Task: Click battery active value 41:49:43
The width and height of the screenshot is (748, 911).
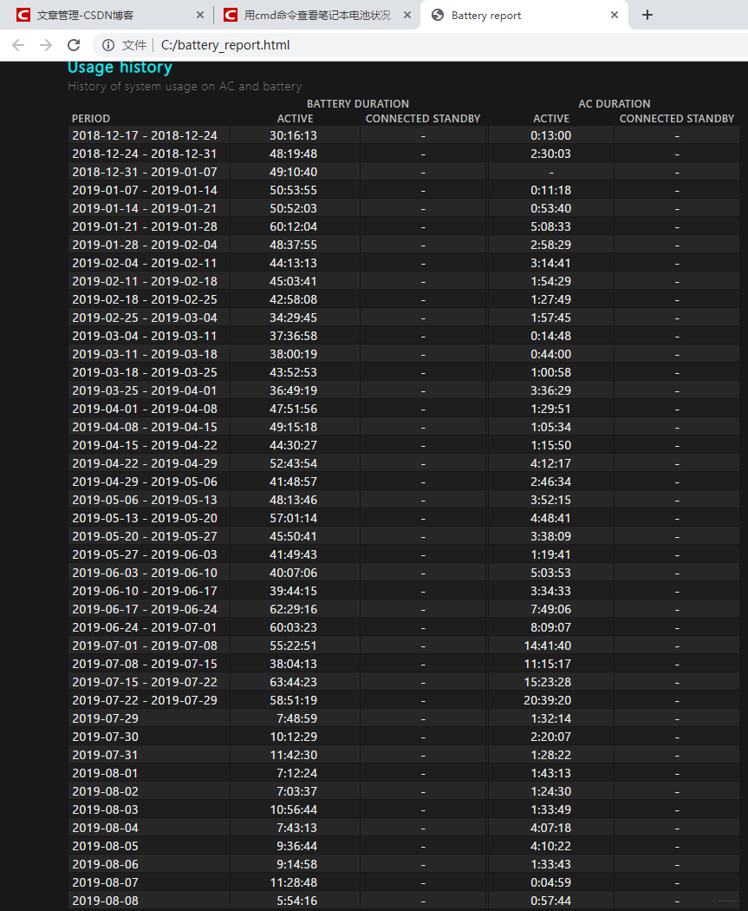Action: point(293,555)
